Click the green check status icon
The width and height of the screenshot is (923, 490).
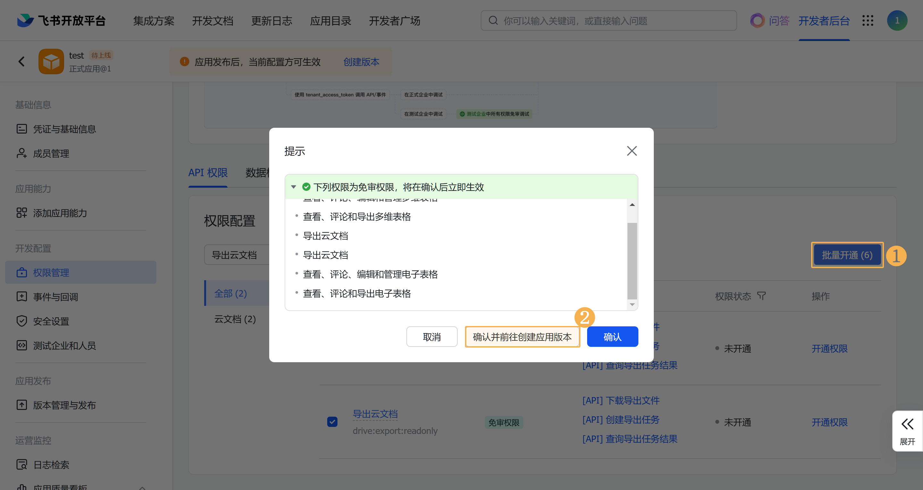[306, 187]
